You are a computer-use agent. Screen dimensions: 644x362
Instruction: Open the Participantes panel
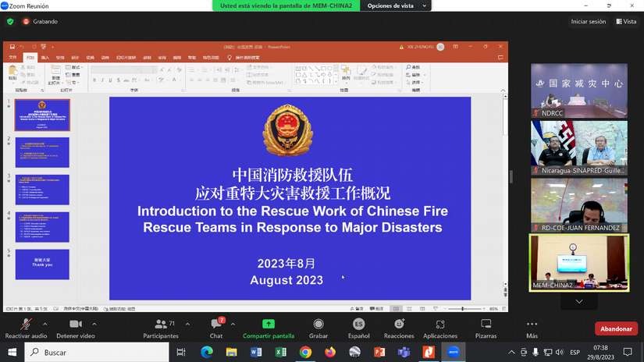tap(161, 325)
